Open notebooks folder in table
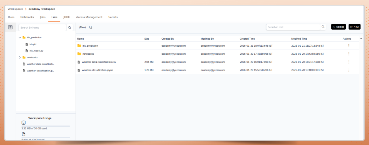The width and height of the screenshot is (369, 145). coord(88,54)
